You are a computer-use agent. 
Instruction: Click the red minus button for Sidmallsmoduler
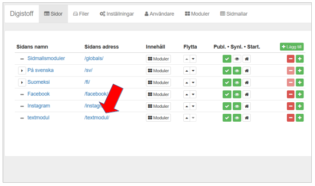click(291, 59)
